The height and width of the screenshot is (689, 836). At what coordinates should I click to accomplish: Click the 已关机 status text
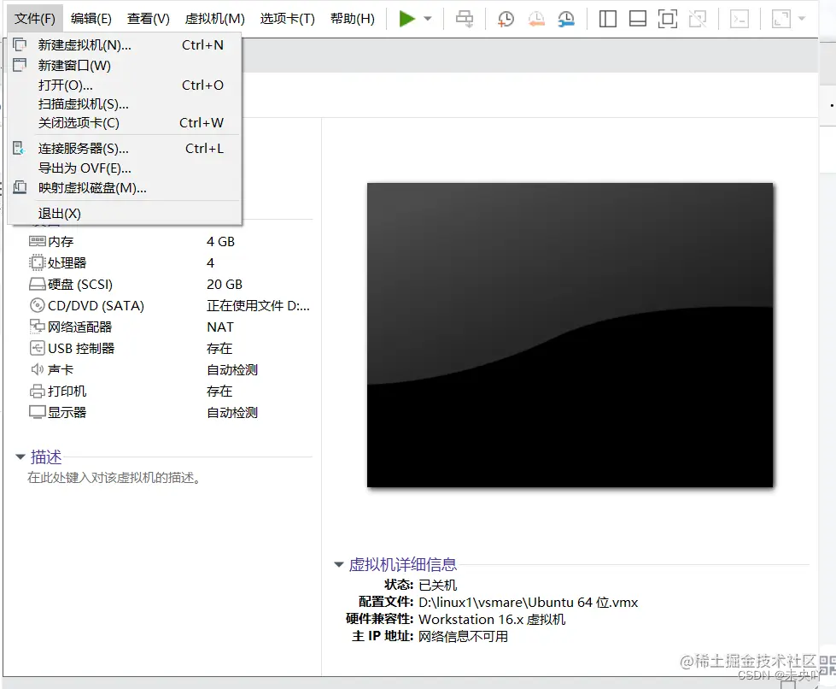(x=438, y=586)
